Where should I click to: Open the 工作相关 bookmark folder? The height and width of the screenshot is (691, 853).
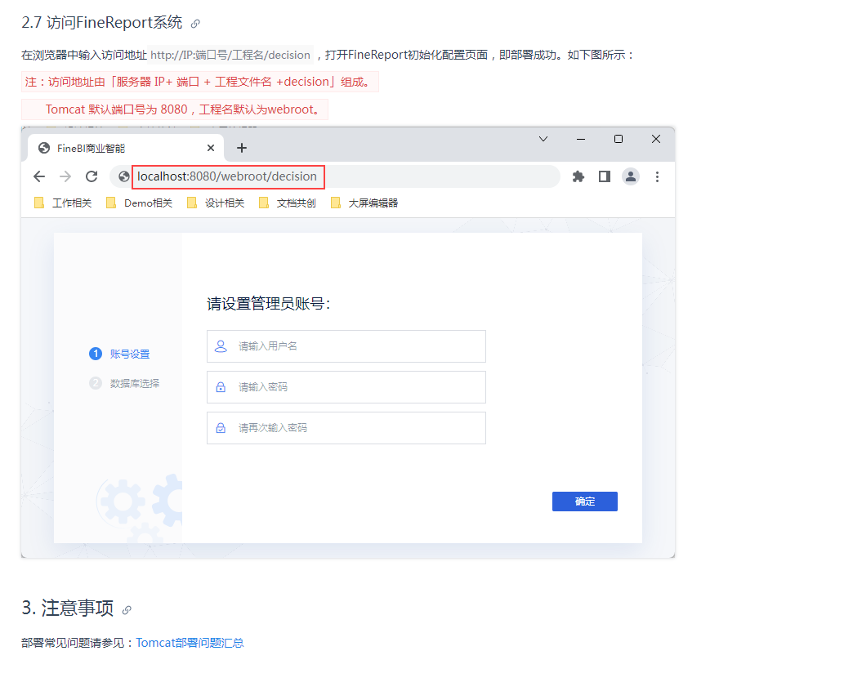63,203
